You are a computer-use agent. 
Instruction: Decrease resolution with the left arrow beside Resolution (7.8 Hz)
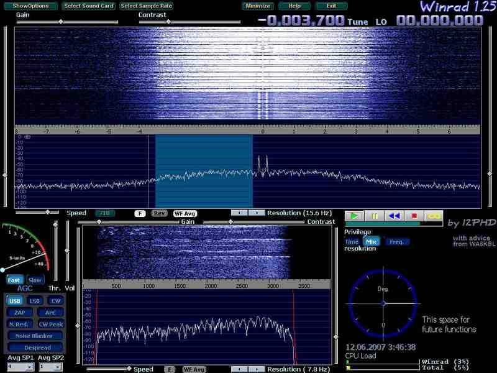coord(239,369)
